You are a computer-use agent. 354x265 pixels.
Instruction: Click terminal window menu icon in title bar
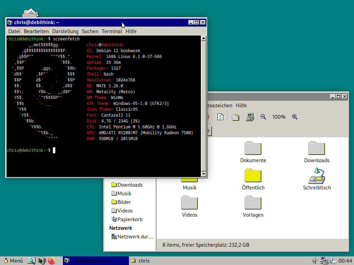10,22
